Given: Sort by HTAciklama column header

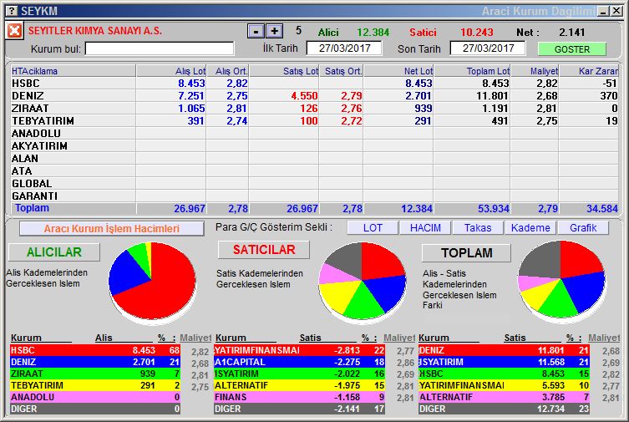Looking at the screenshot, I should pos(73,71).
